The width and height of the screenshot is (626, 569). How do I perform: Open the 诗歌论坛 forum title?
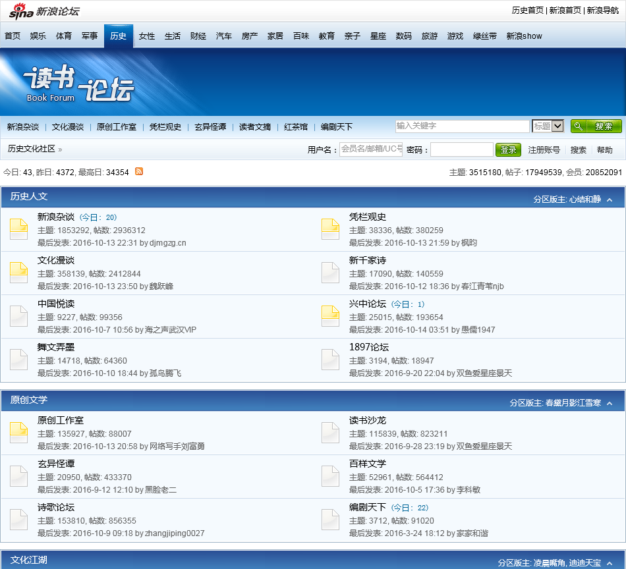coord(56,507)
